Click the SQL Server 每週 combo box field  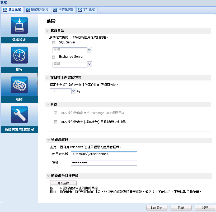[70, 50]
